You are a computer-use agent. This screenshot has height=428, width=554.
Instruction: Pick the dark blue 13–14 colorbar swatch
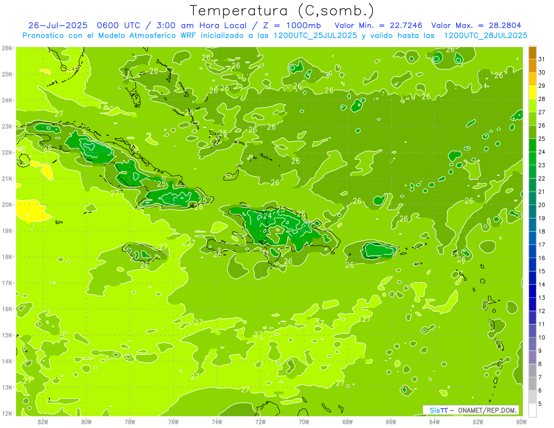(532, 291)
